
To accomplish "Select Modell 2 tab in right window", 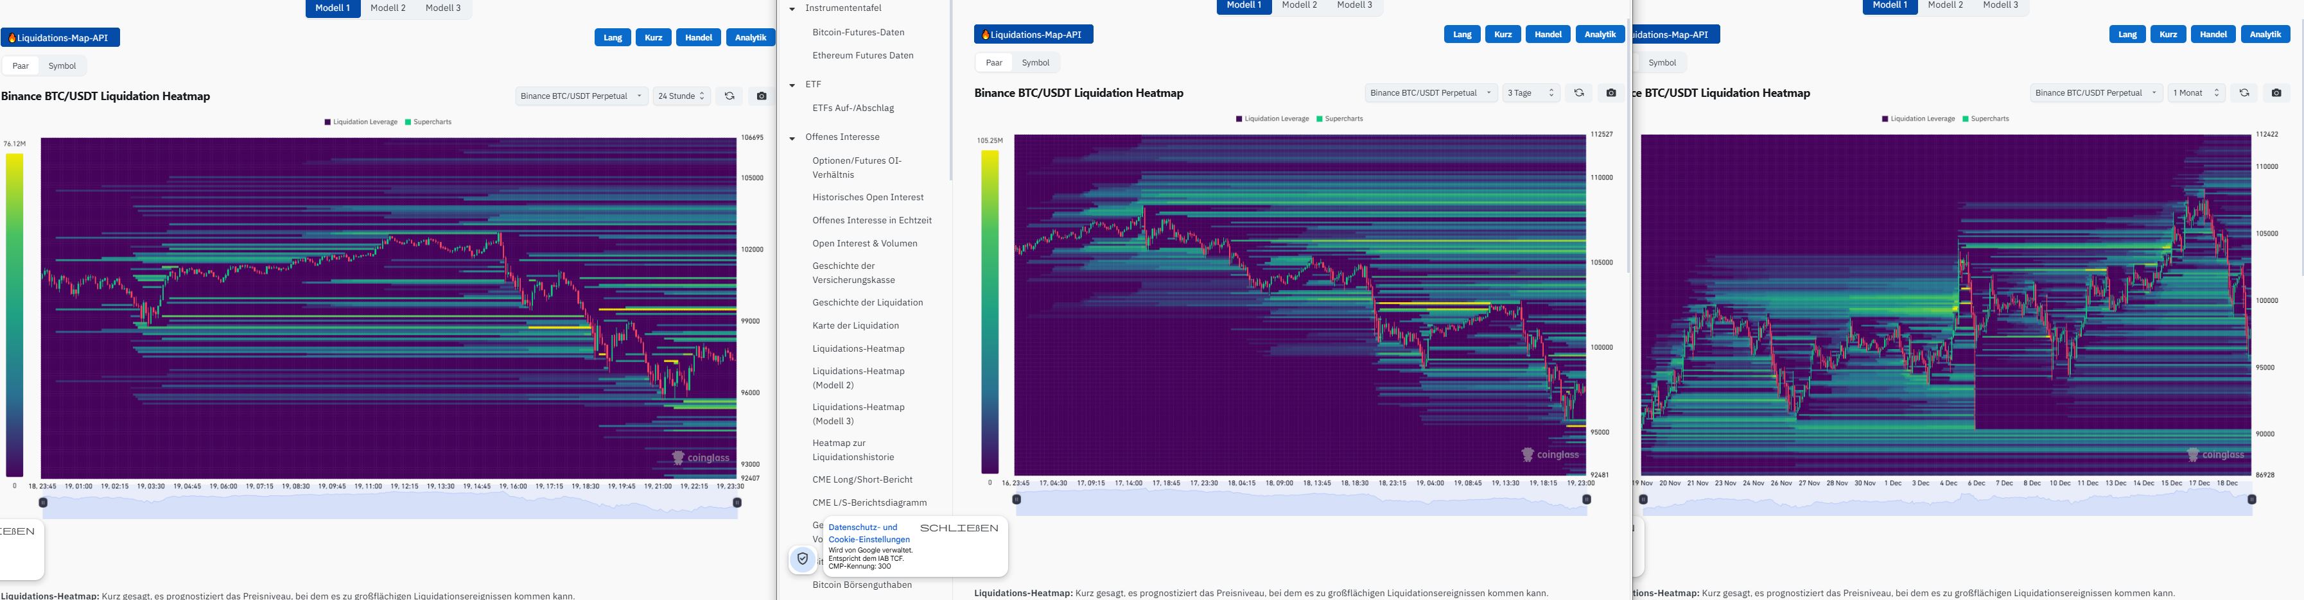I will (x=1945, y=5).
